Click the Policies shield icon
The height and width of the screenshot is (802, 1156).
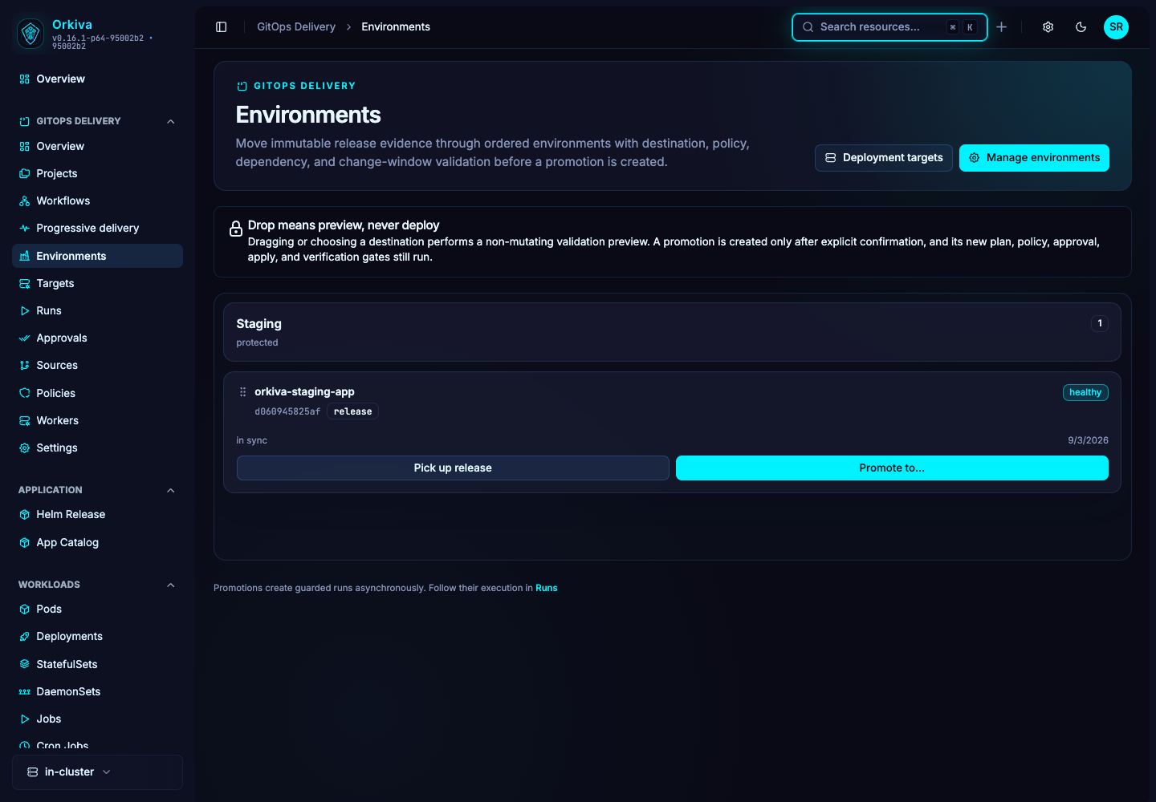click(25, 393)
